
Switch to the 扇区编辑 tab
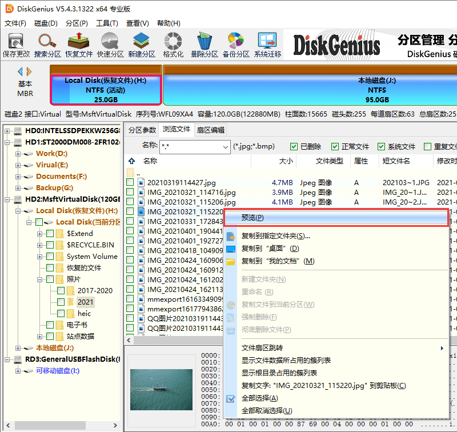(211, 130)
